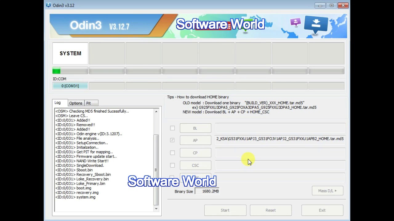Click the Start button

225,210
